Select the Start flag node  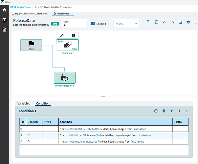(31, 45)
